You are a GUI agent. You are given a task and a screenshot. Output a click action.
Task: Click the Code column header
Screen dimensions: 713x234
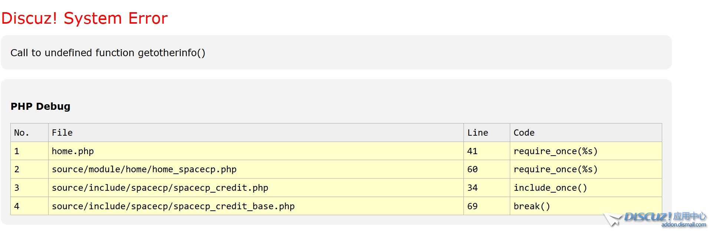pos(524,133)
